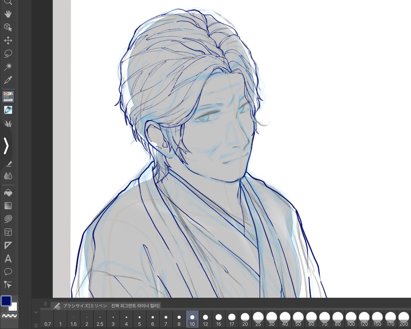
Task: Pick the white sub color swatch
Action: click(13, 307)
